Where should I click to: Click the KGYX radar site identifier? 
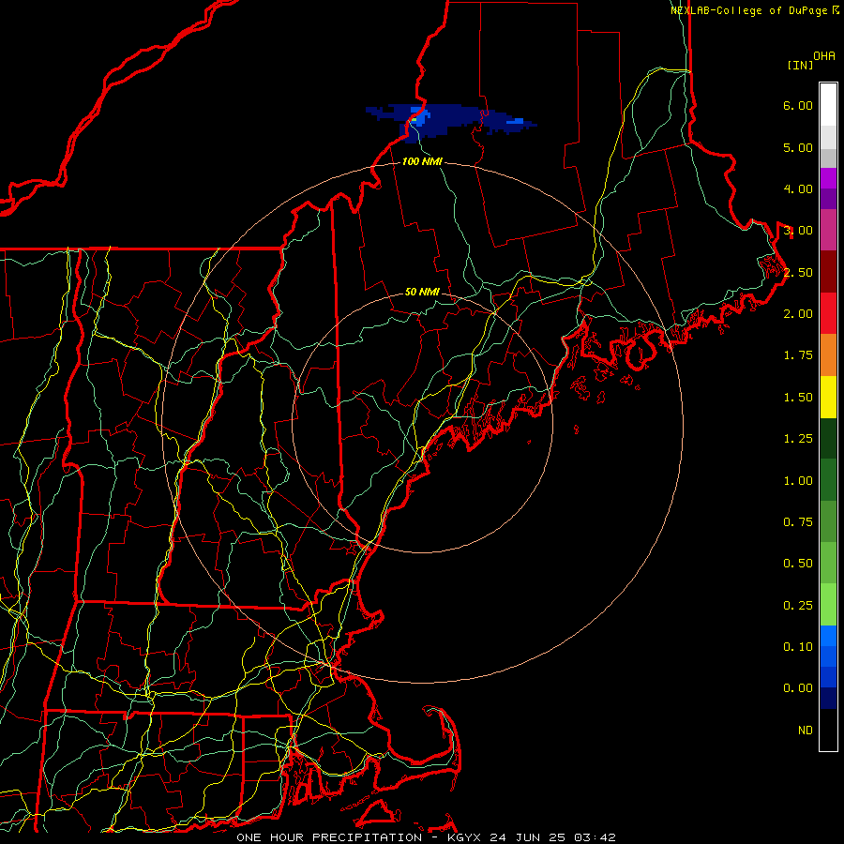tap(463, 837)
